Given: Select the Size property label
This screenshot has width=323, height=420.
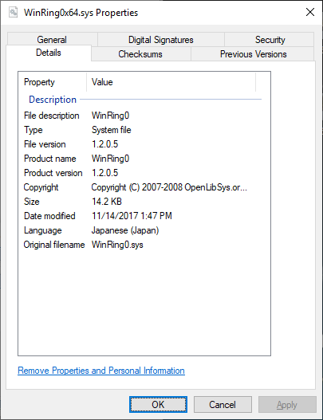Looking at the screenshot, I should (x=32, y=202).
